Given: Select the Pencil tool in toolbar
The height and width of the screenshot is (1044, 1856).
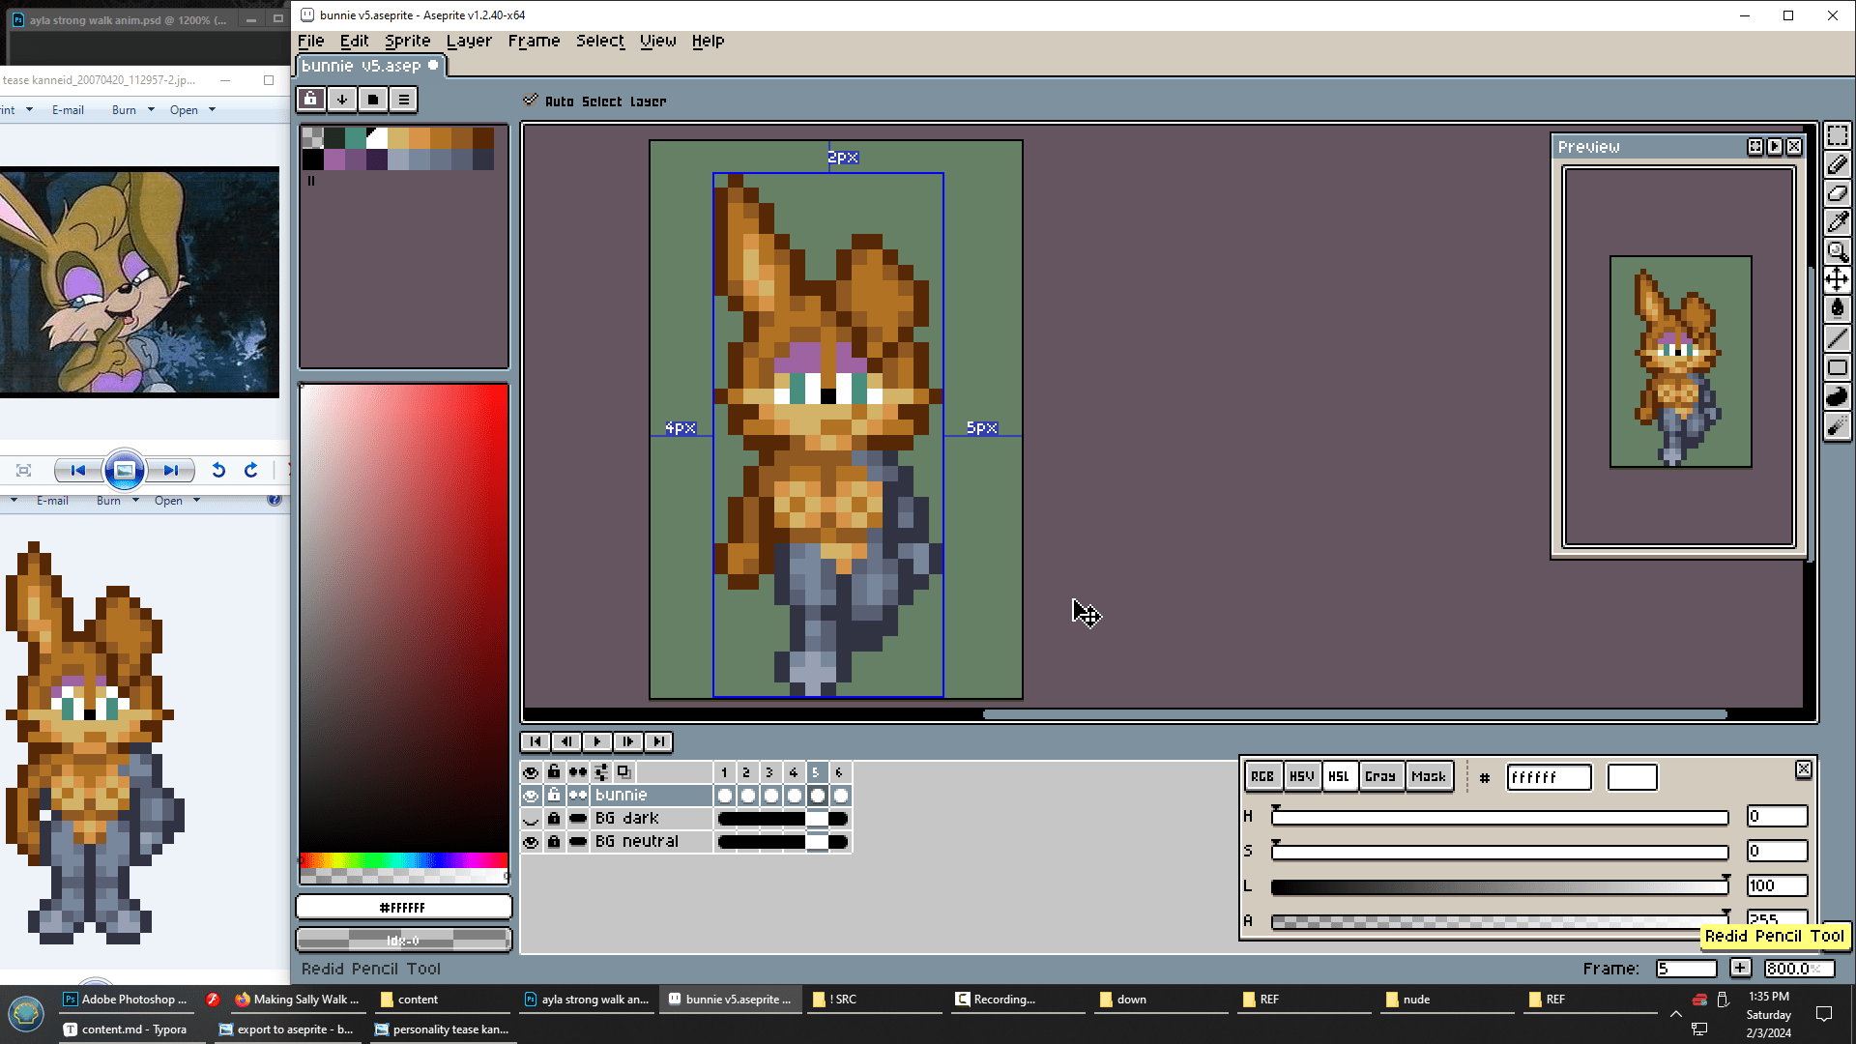Looking at the screenshot, I should click(1837, 164).
